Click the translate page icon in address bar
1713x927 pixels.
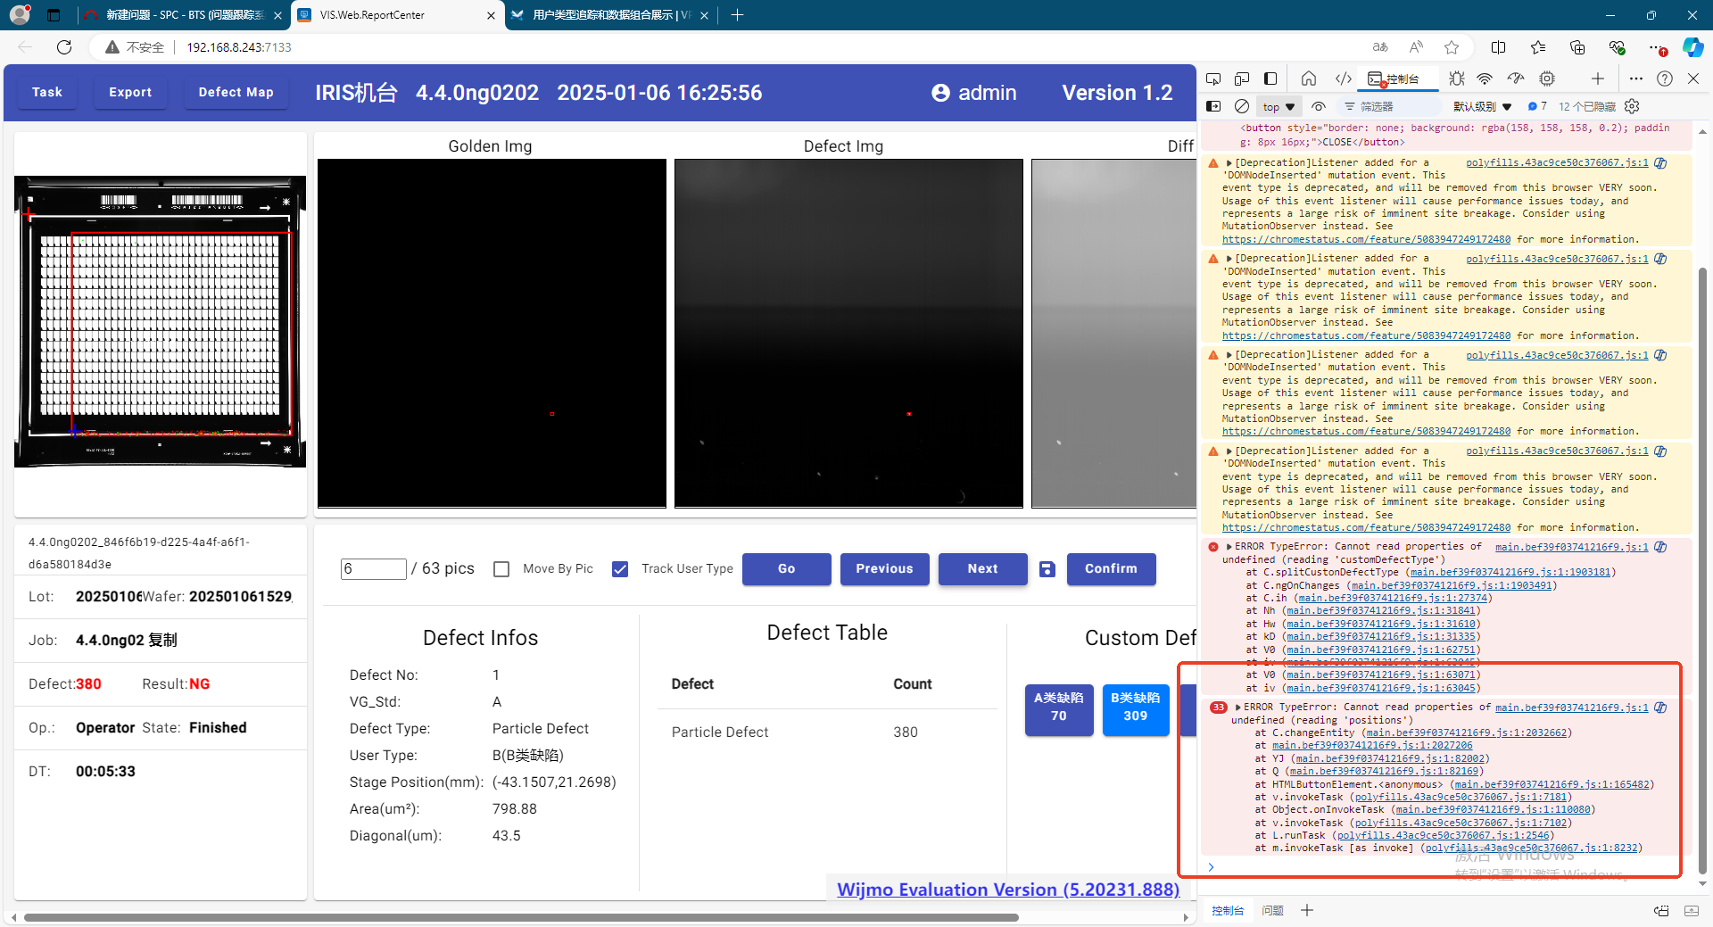(1380, 47)
